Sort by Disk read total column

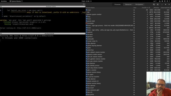click(165, 8)
